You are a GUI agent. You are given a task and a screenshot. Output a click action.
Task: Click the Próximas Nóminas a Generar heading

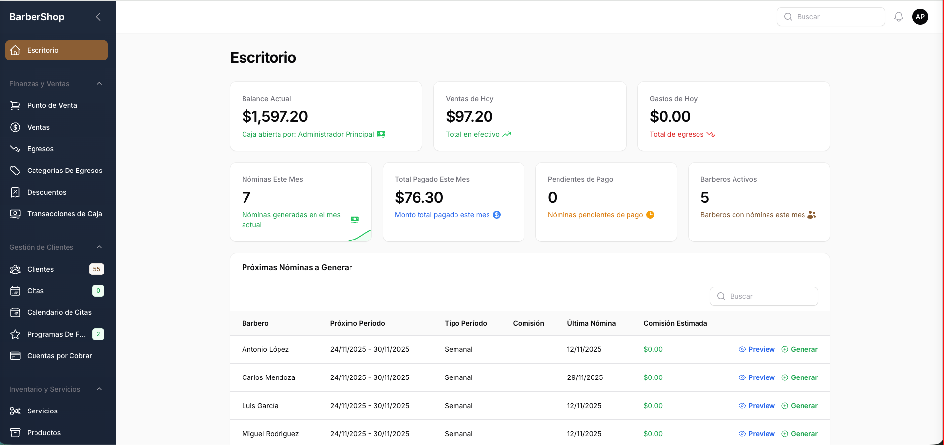click(x=297, y=267)
